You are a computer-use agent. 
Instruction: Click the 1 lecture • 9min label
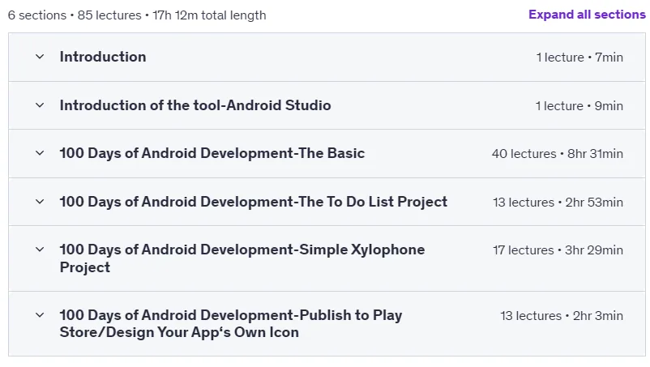(579, 106)
